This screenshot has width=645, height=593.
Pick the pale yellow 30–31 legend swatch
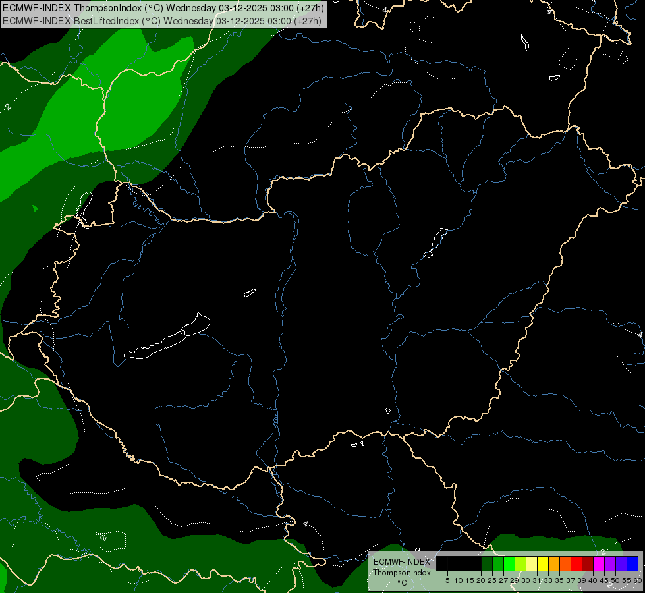(532, 563)
